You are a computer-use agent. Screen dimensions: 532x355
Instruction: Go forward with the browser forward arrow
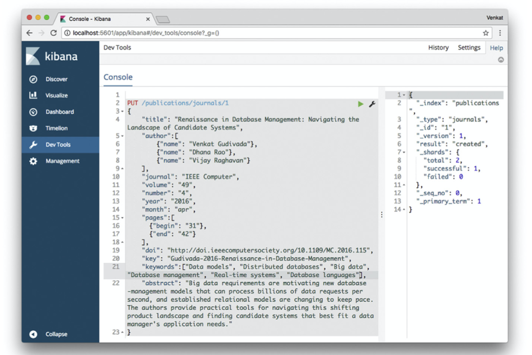click(x=42, y=33)
